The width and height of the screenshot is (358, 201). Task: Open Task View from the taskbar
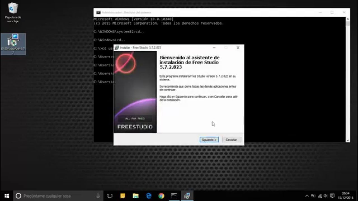(x=110, y=196)
